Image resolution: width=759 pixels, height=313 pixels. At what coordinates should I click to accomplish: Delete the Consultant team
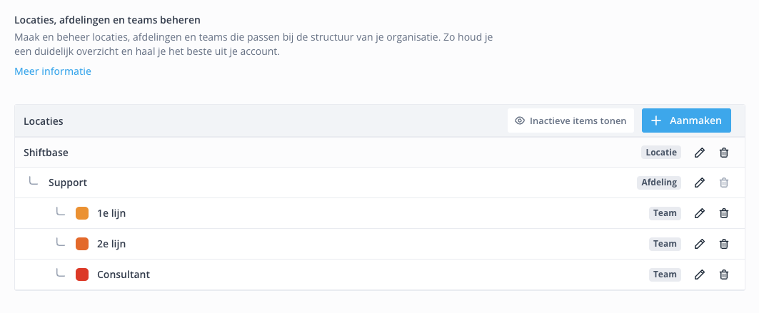tap(724, 274)
